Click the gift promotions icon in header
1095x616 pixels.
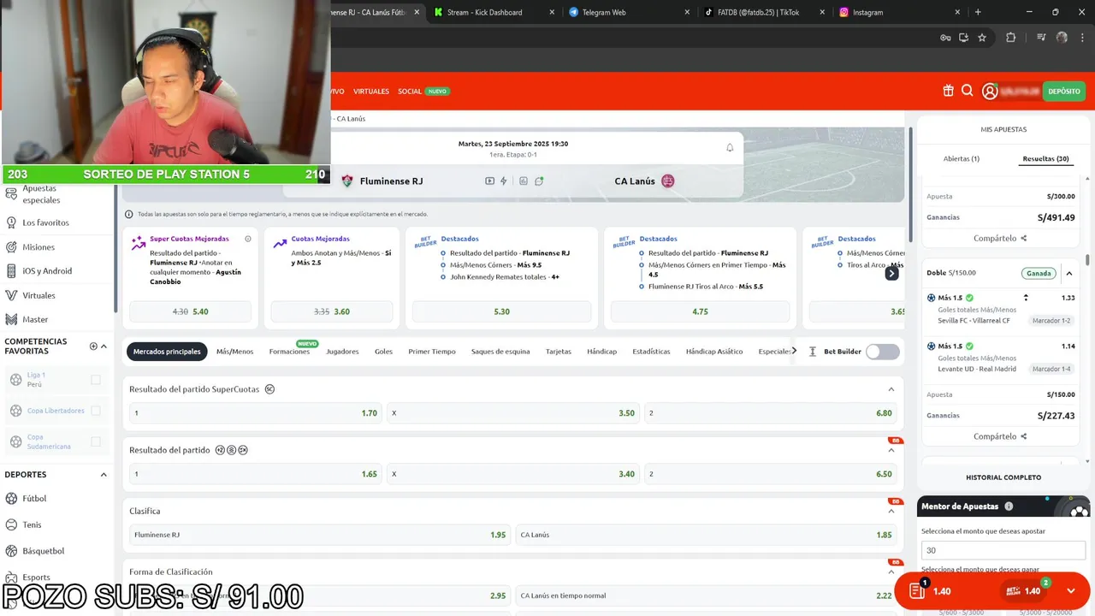pos(948,91)
